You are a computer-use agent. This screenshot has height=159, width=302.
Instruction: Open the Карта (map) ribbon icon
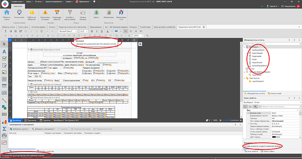pyautogui.click(x=96, y=14)
